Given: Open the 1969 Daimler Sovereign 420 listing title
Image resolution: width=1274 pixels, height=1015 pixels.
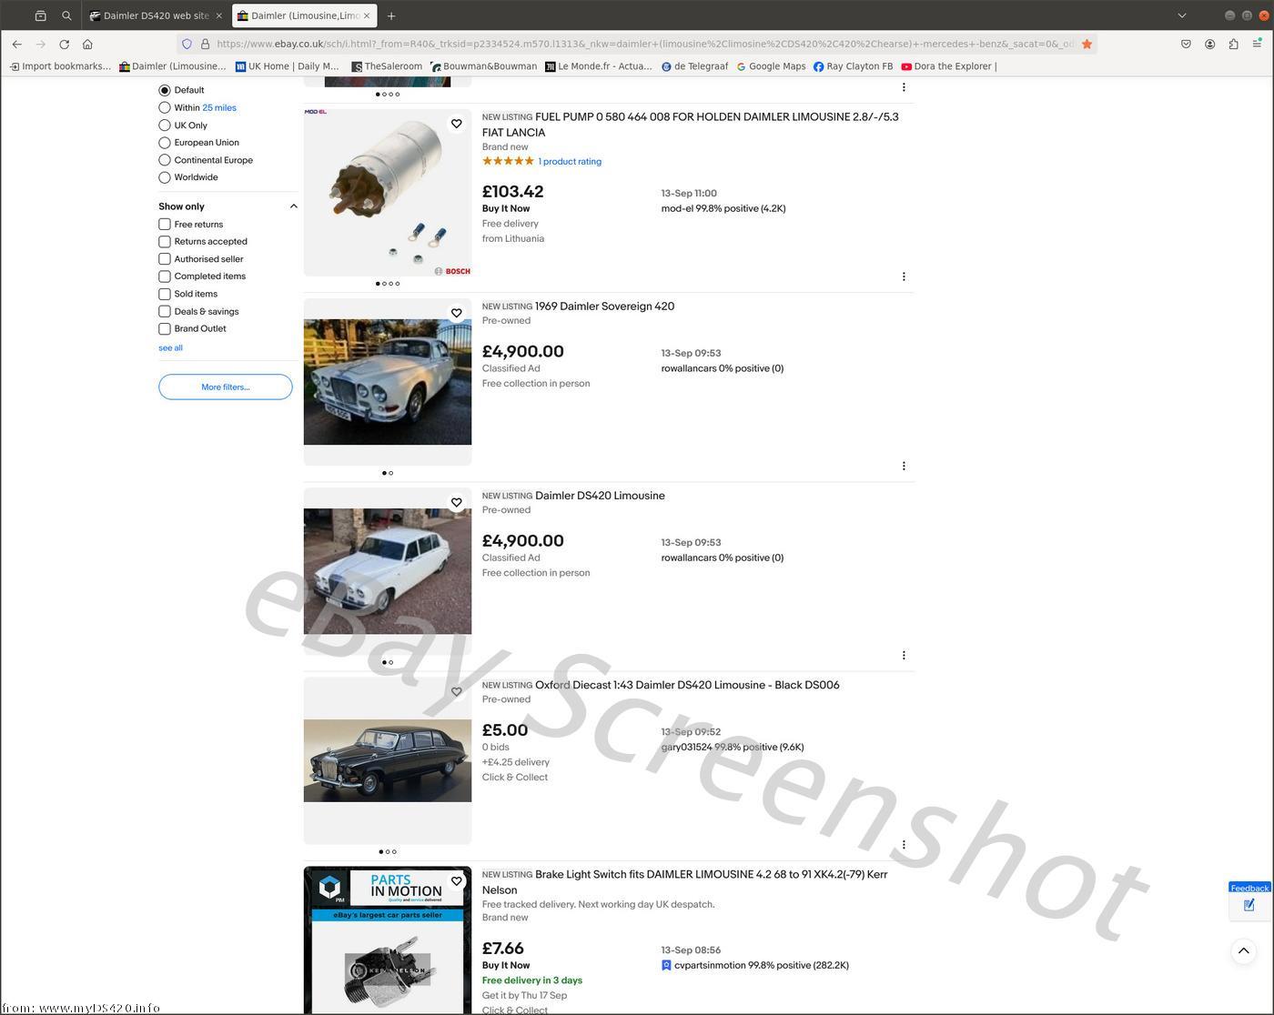Looking at the screenshot, I should click(x=605, y=307).
